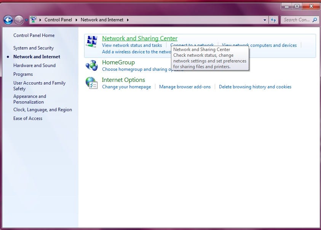
Task: Expand the arrow after Network and Internet breadcrumb
Action: point(128,20)
